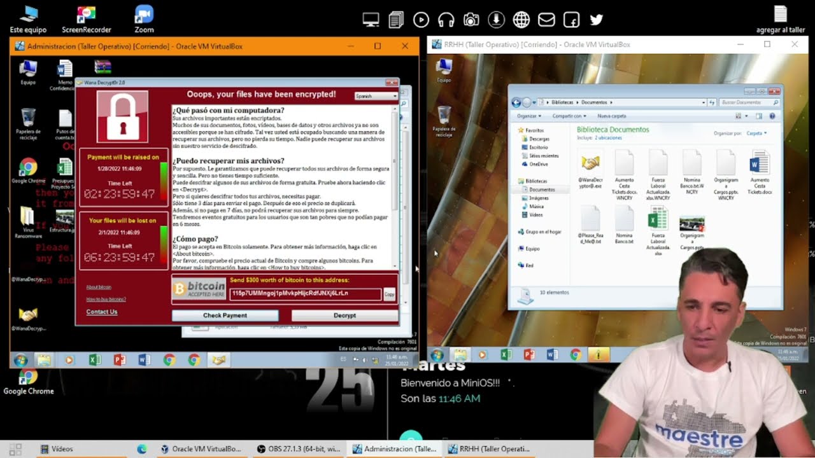The width and height of the screenshot is (815, 458).
Task: Open Word from the RRHH VM taskbar
Action: [552, 355]
